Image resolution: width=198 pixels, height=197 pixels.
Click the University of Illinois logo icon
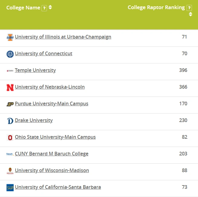[10, 37]
